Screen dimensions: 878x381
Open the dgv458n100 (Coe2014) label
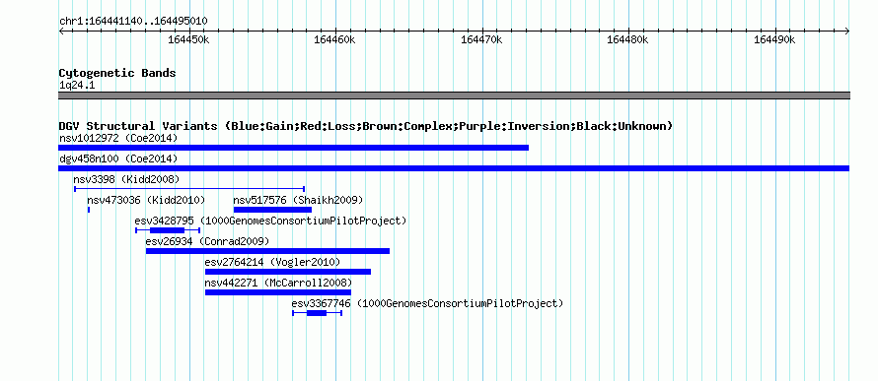pos(118,159)
